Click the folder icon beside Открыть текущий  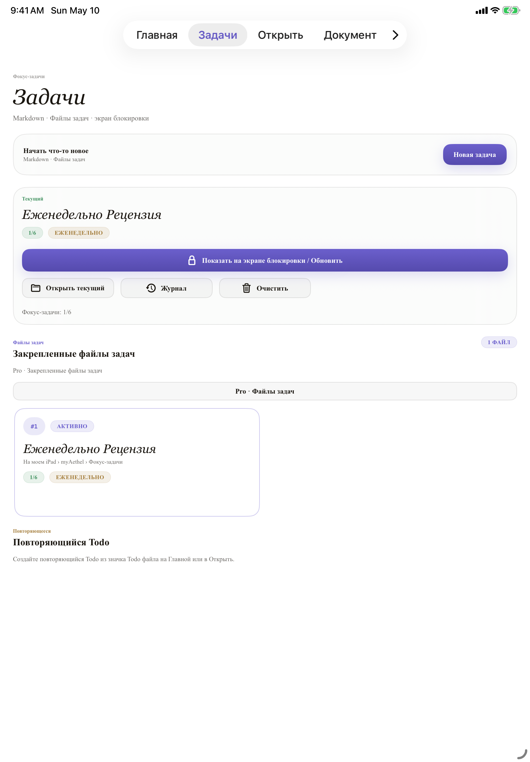tap(36, 288)
